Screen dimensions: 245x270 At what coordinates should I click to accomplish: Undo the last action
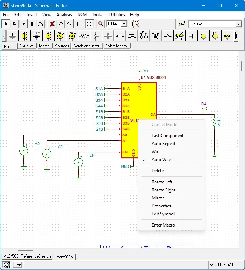coord(60,24)
